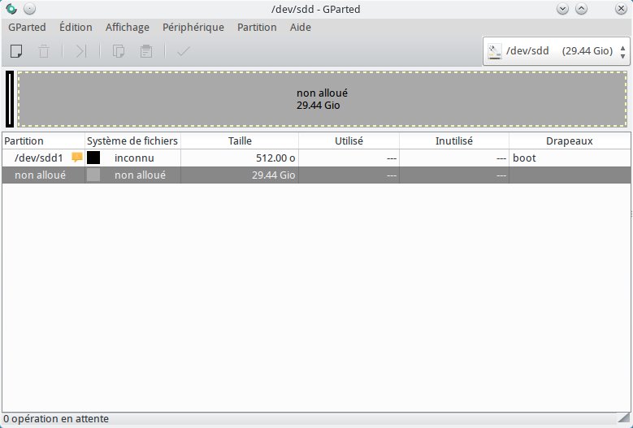Maximize the GParted window
The image size is (633, 428).
point(581,9)
